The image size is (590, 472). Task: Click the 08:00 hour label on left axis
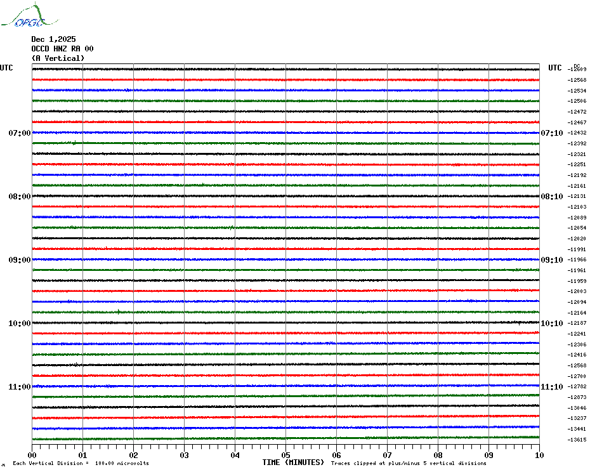(x=19, y=197)
